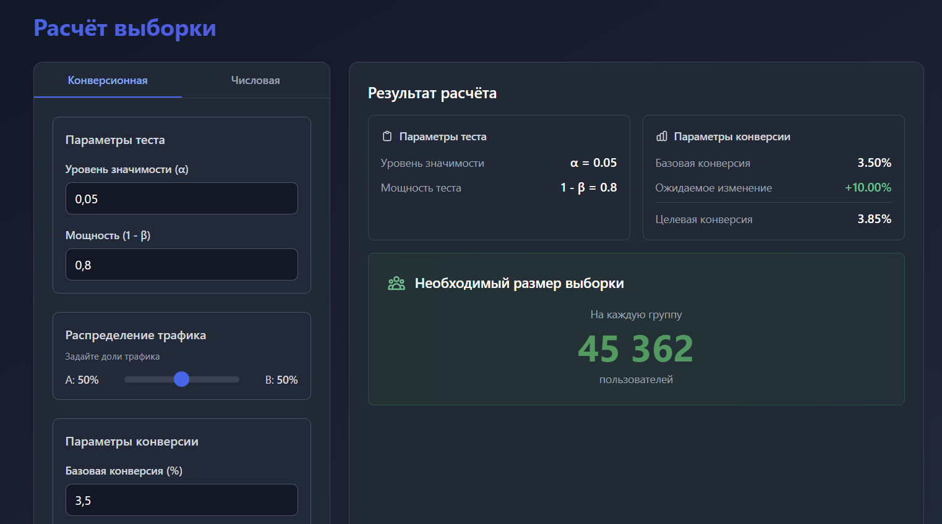
Task: Click the 1 - β = 0.8 result value
Action: (x=588, y=187)
